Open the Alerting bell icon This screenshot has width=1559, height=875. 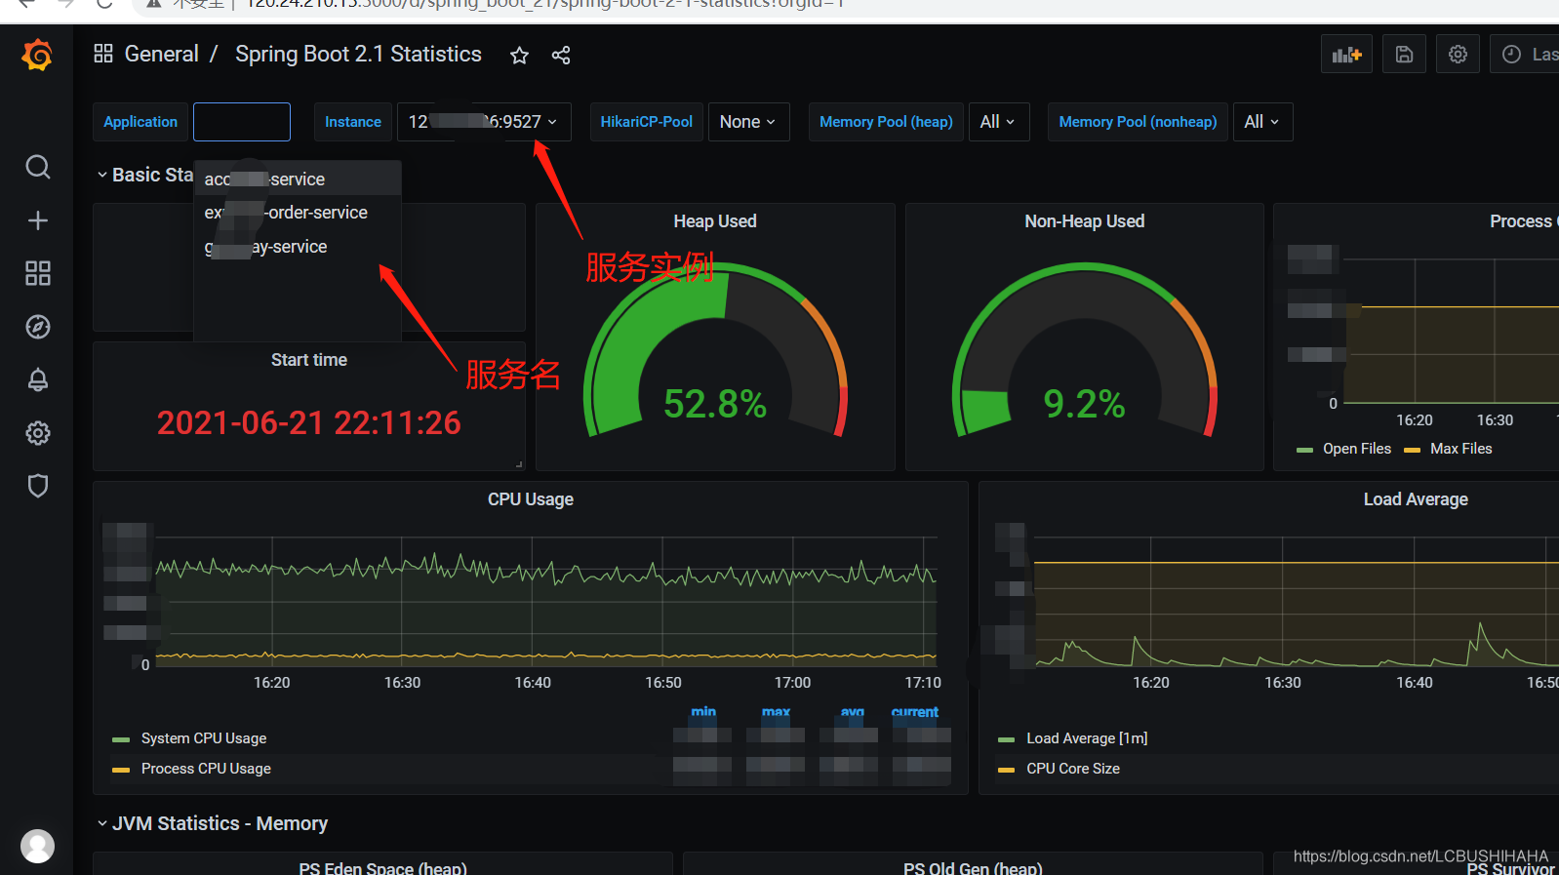click(x=37, y=379)
